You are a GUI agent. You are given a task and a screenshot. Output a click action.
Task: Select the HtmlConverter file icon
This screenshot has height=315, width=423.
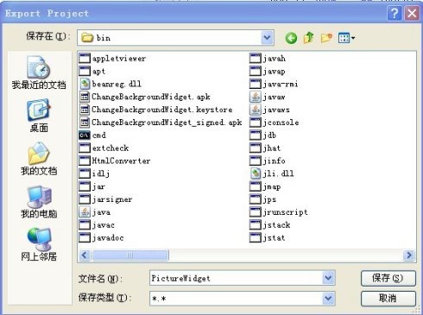pyautogui.click(x=85, y=161)
